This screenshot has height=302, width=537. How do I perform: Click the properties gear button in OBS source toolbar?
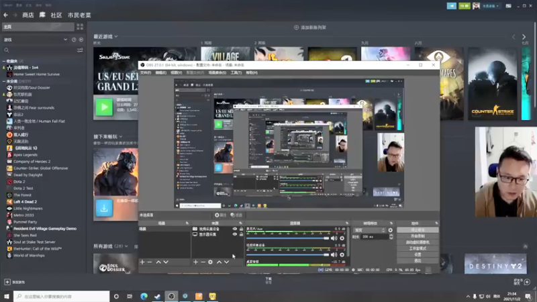[x=220, y=215]
